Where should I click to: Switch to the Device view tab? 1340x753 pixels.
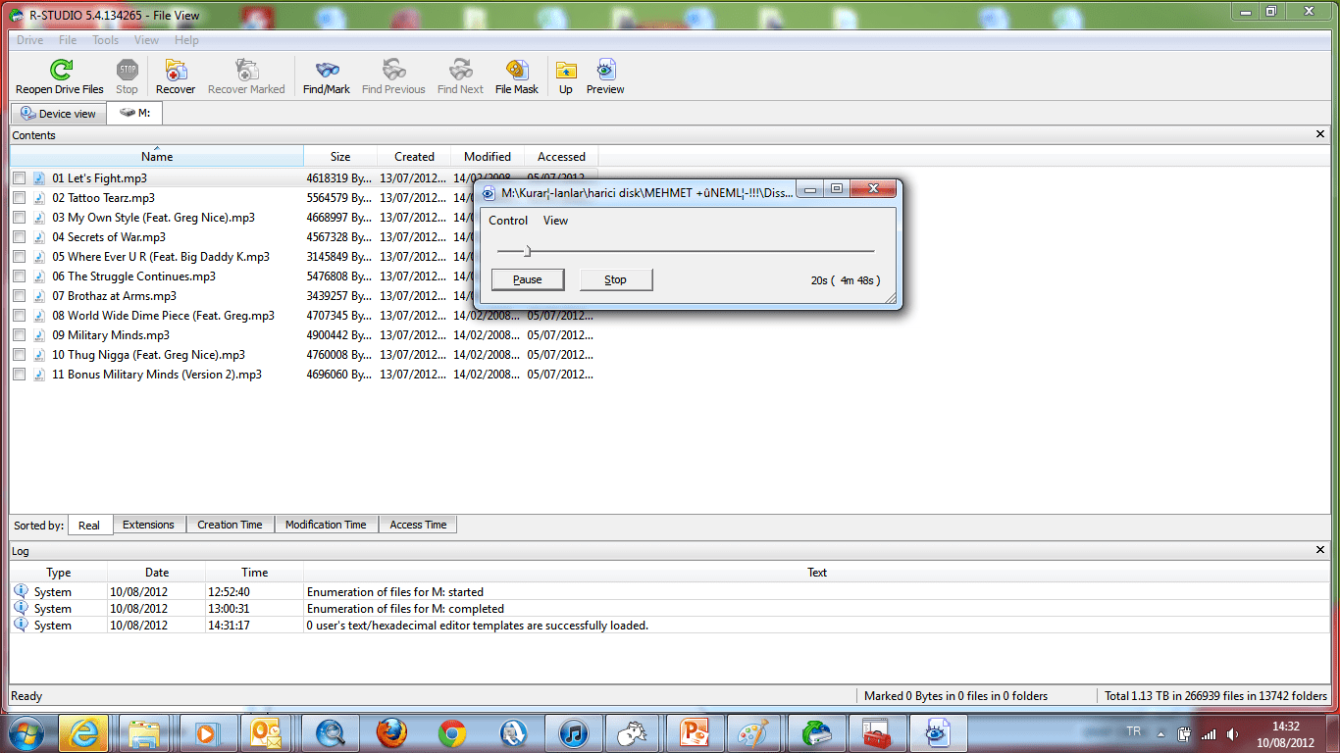(57, 113)
